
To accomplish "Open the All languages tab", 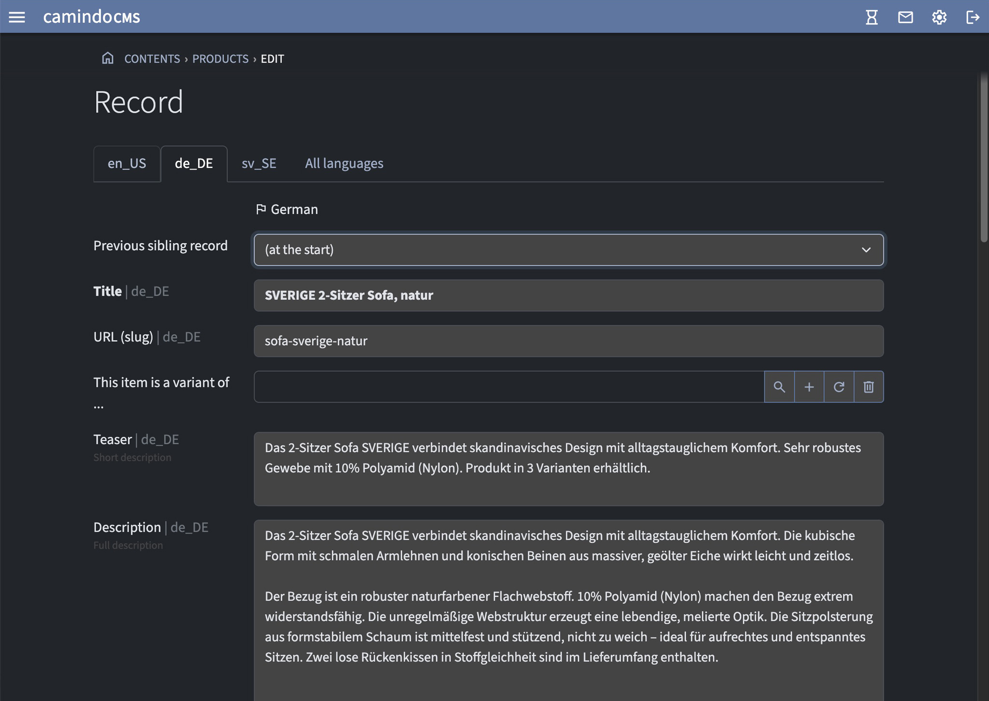I will (x=344, y=164).
